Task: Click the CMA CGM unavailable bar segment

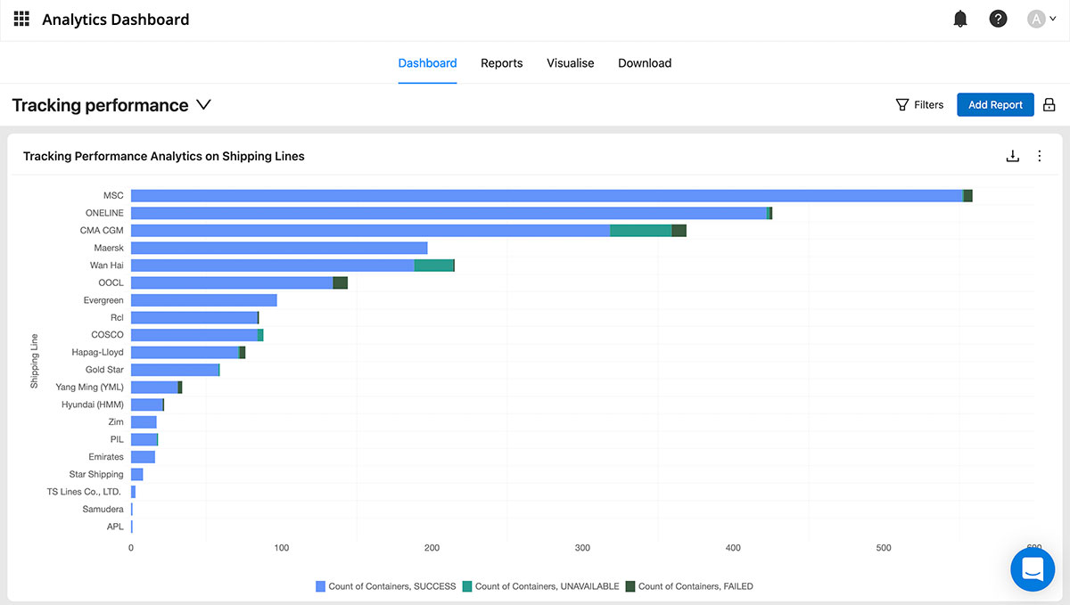Action: click(641, 231)
